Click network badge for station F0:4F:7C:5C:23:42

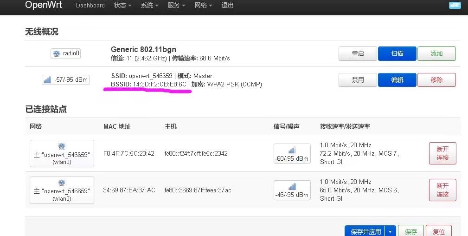click(x=62, y=153)
